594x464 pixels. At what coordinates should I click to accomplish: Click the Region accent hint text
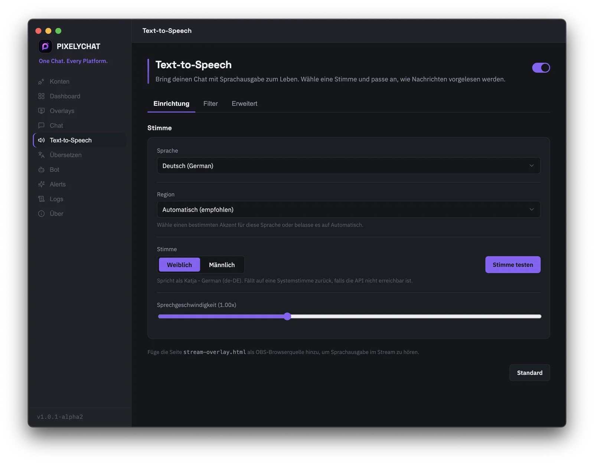(260, 225)
